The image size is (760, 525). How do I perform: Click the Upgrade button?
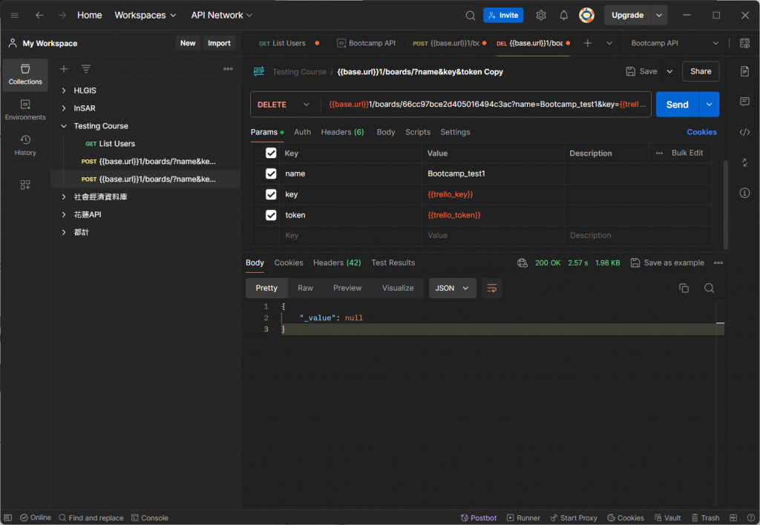tap(627, 16)
